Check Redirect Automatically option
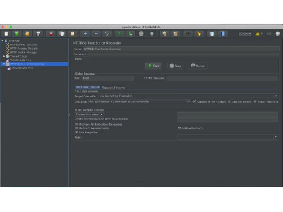The height and width of the screenshot is (212, 283). [x=76, y=128]
